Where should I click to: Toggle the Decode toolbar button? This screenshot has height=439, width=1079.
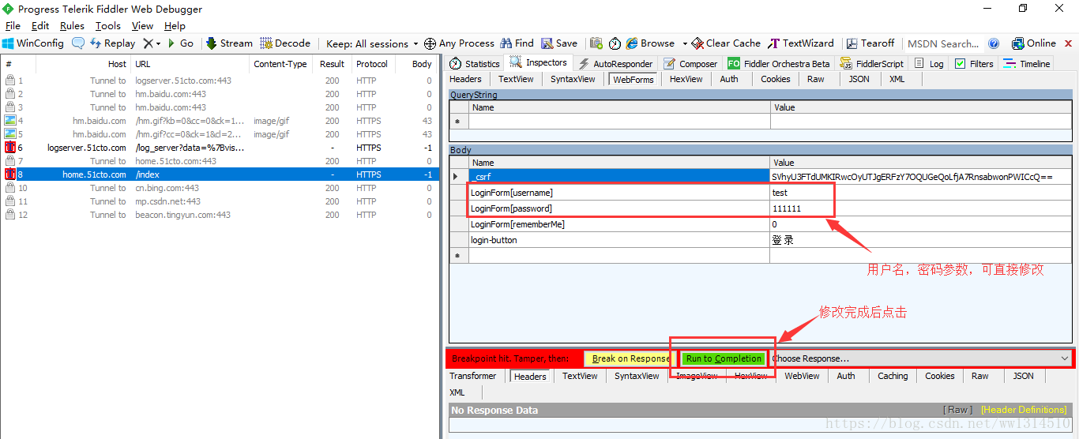[285, 43]
